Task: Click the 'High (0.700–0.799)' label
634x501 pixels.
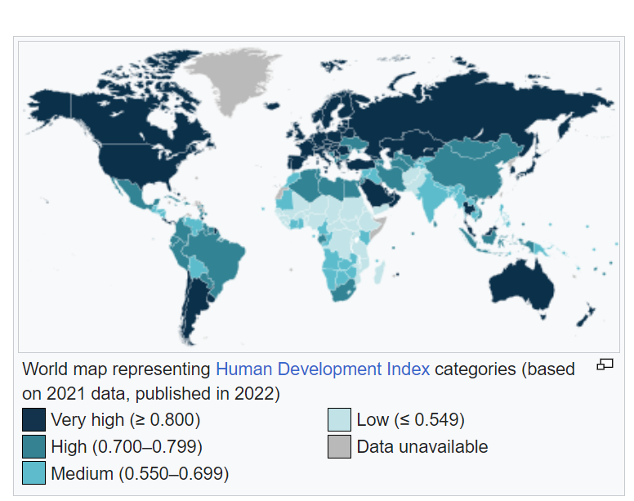Action: tap(127, 447)
